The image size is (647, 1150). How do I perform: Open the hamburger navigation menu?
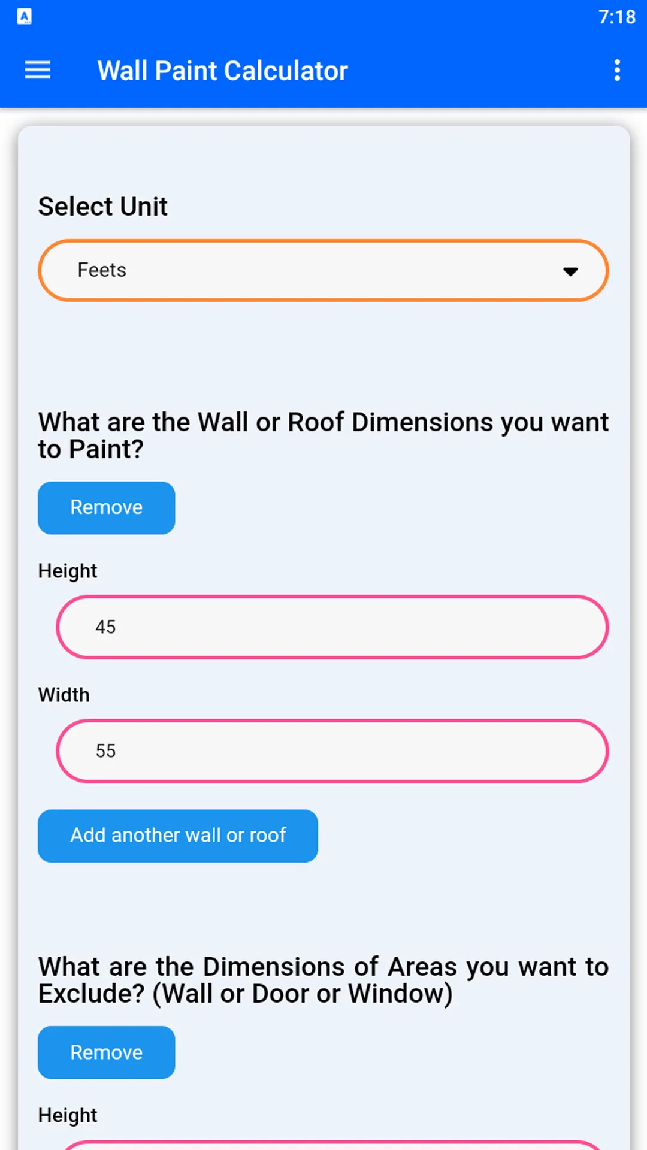coord(37,70)
